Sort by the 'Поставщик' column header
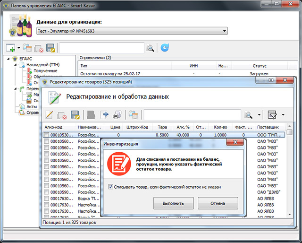 coord(268,127)
